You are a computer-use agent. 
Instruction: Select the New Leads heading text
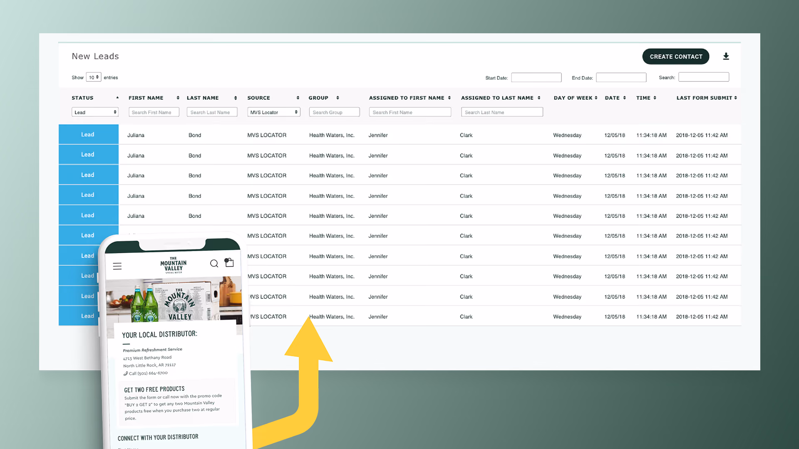[95, 56]
